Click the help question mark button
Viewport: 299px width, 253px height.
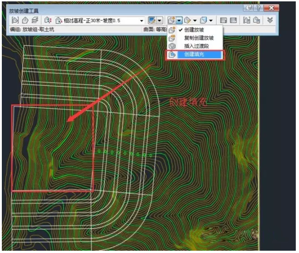point(259,8)
